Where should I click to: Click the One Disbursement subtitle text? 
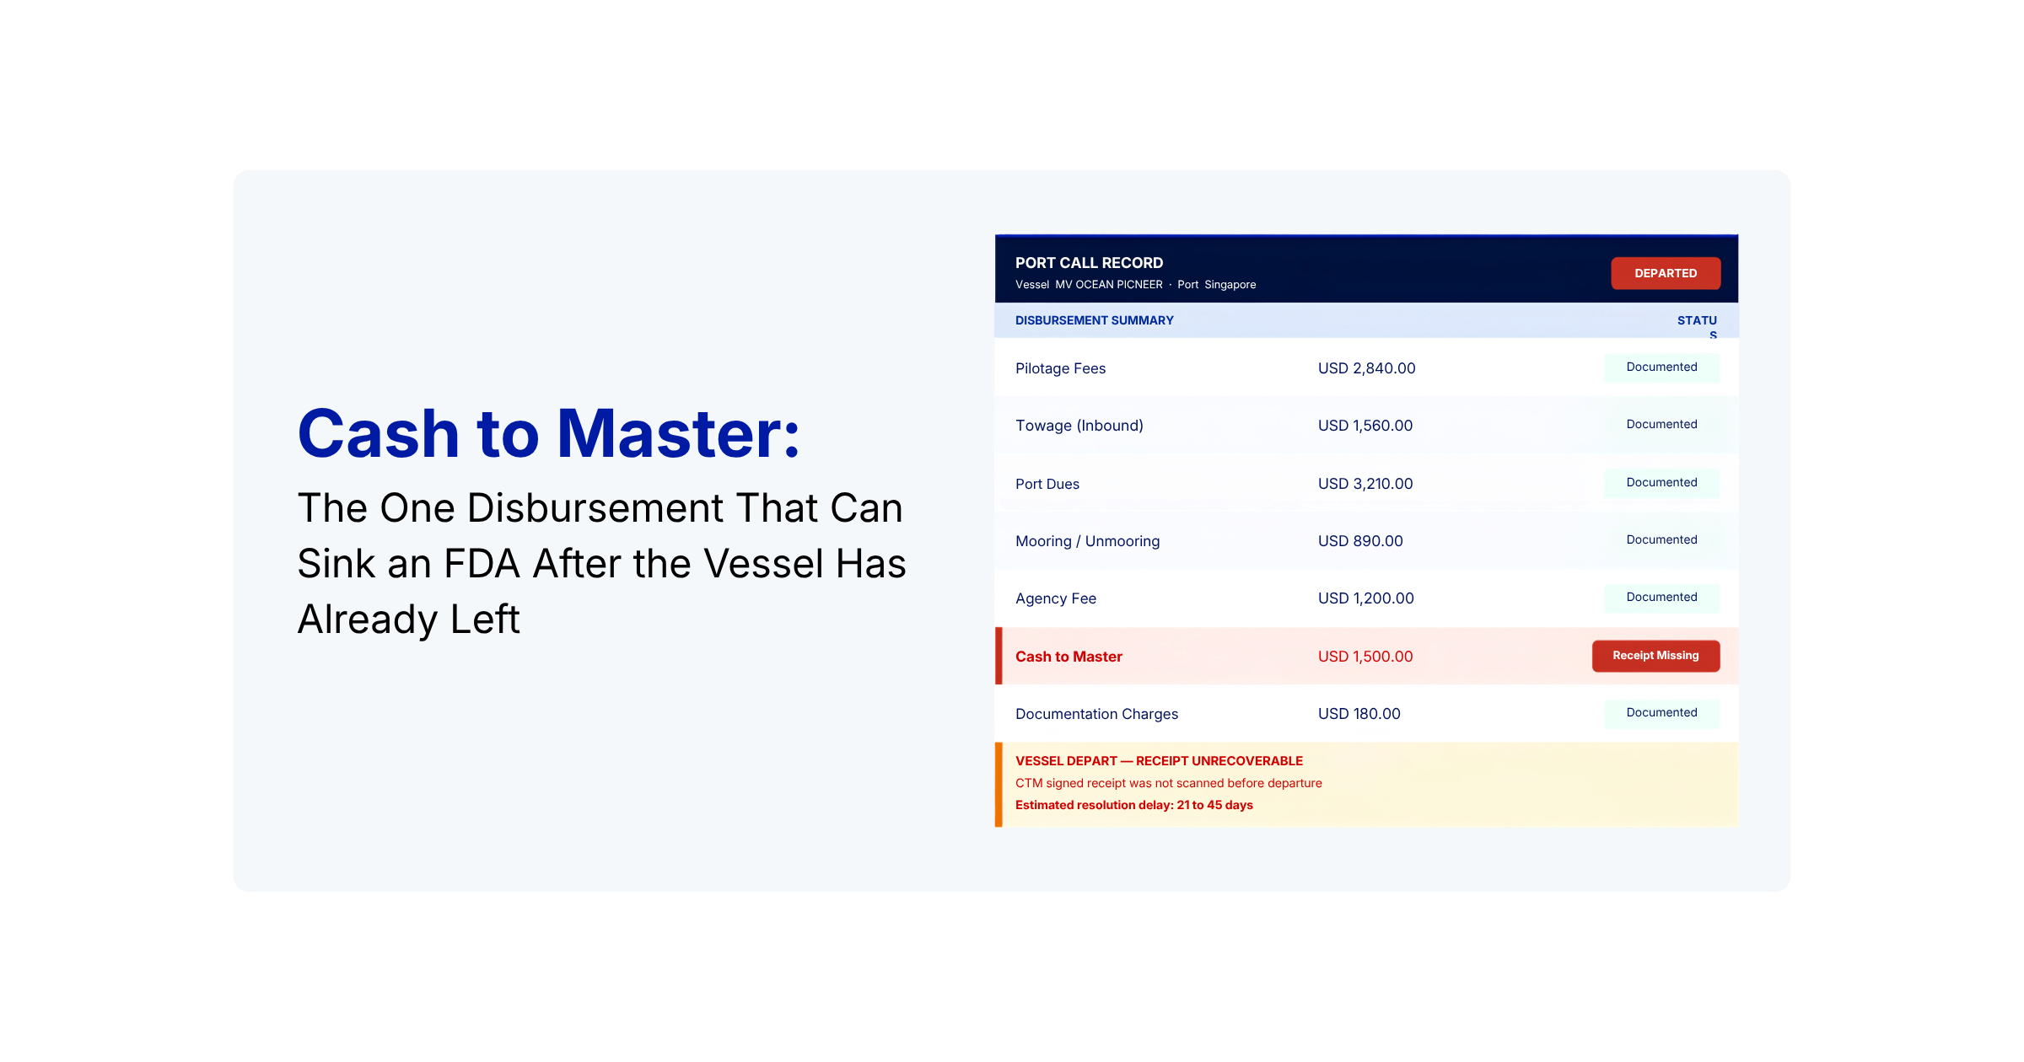(601, 564)
